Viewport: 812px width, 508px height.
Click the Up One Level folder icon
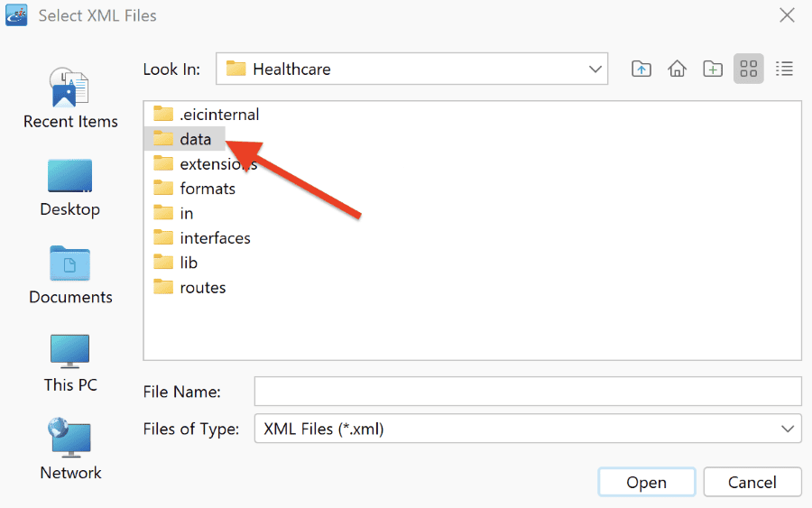click(x=641, y=69)
